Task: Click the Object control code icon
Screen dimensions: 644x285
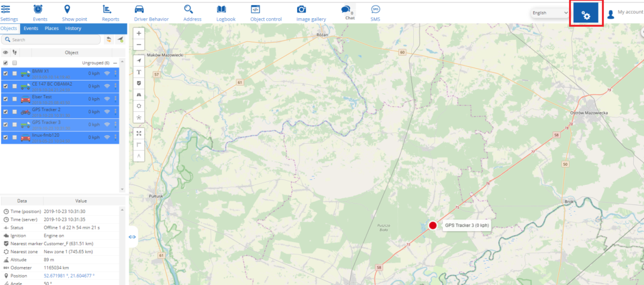Action: pyautogui.click(x=256, y=9)
